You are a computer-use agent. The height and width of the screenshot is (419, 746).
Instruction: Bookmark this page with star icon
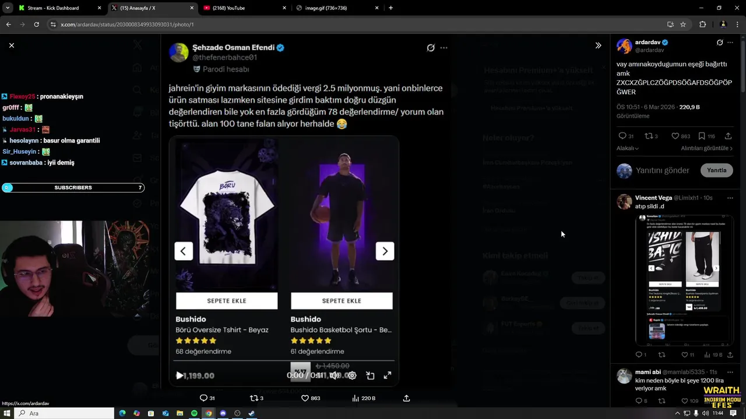point(683,24)
